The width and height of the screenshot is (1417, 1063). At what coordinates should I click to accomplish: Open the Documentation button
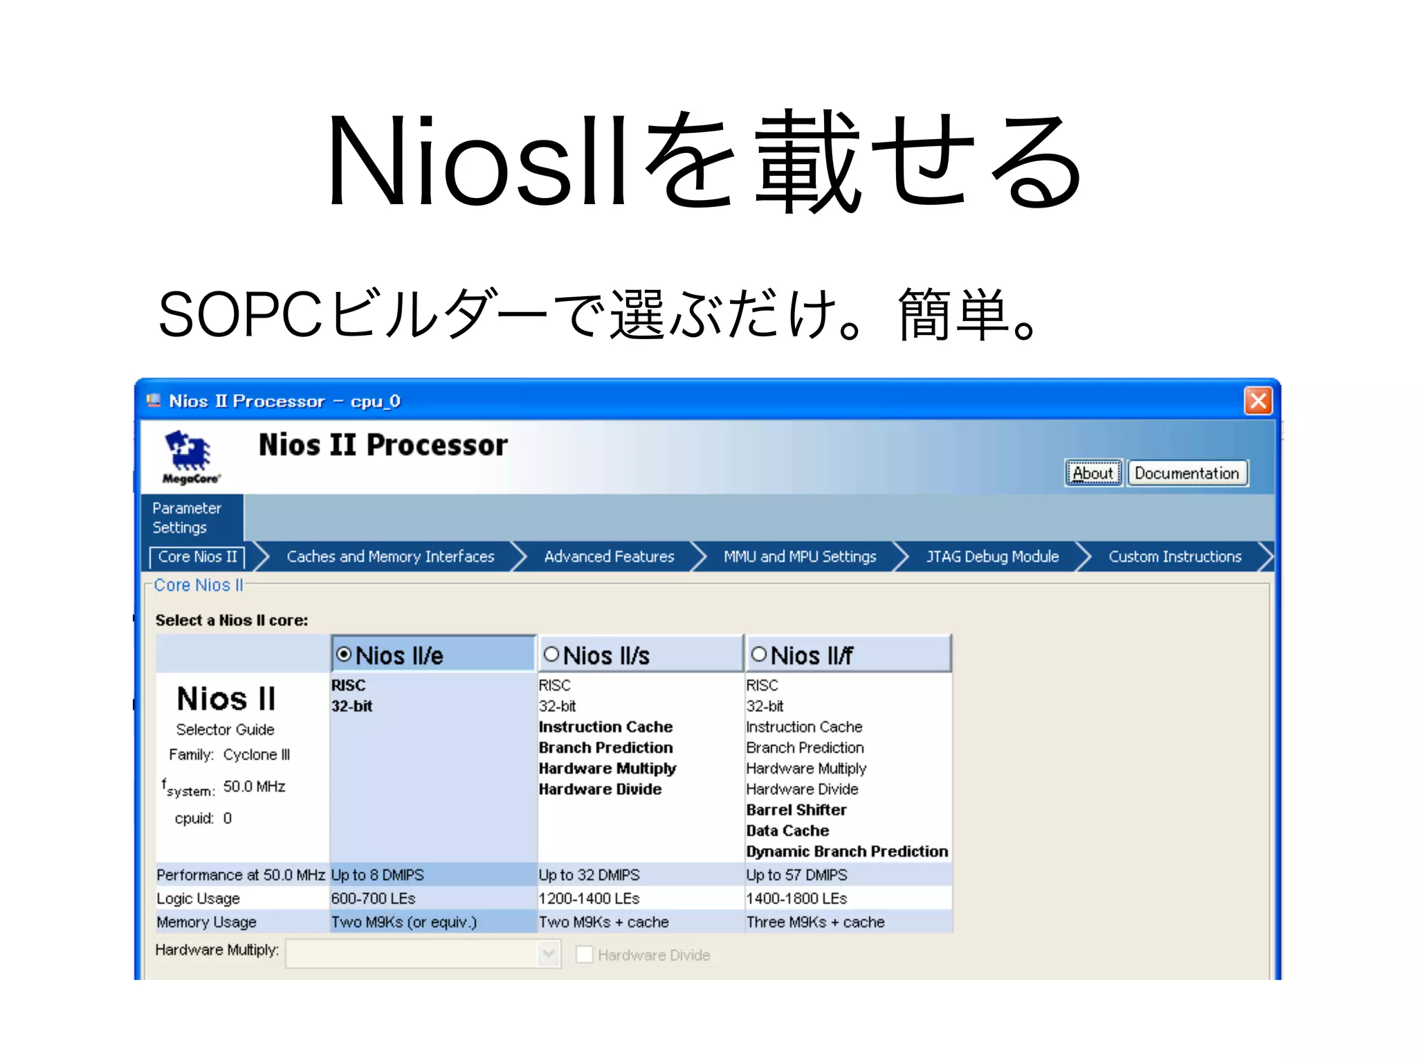(1187, 473)
